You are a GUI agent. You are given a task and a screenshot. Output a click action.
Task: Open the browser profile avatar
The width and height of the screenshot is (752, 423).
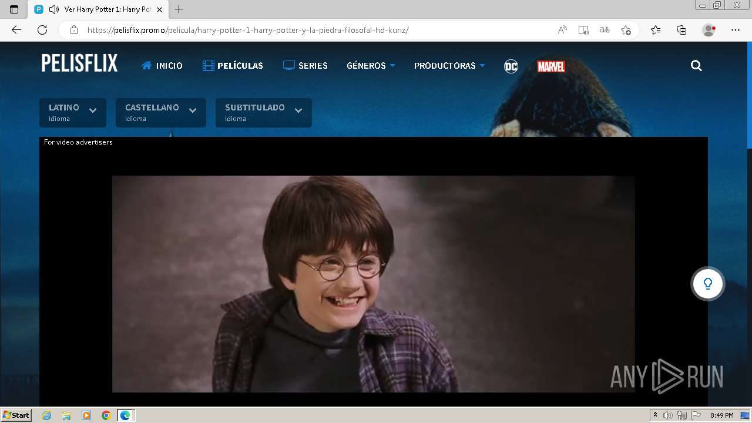[709, 30]
